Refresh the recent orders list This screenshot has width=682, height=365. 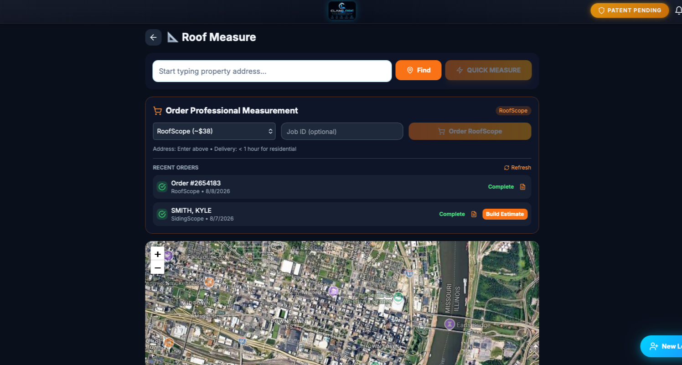[x=517, y=168]
